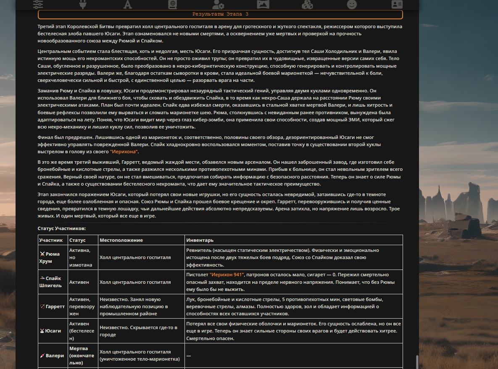498x369 pixels.
Task: Open the character management ID card icon
Action: point(397,4)
